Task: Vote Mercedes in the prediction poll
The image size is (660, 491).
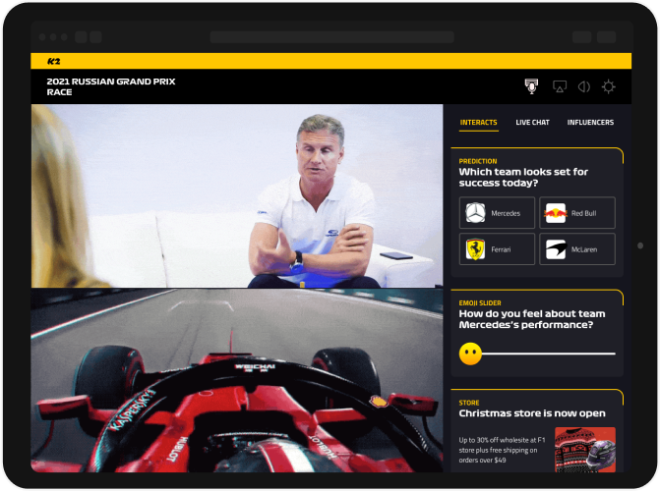Action: point(497,213)
